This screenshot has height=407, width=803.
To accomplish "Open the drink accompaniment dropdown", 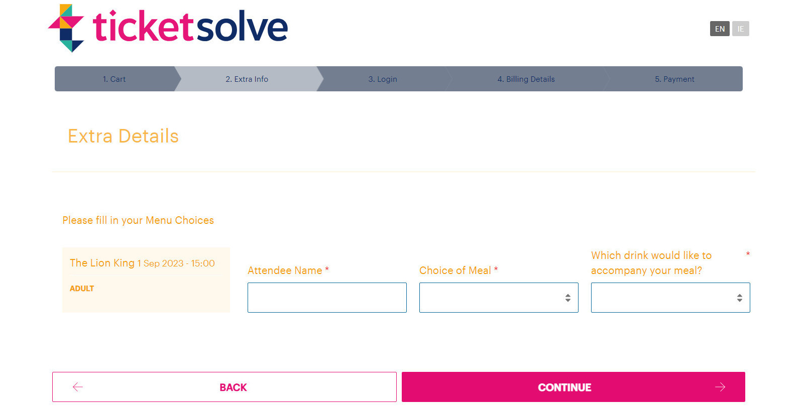I will click(670, 297).
